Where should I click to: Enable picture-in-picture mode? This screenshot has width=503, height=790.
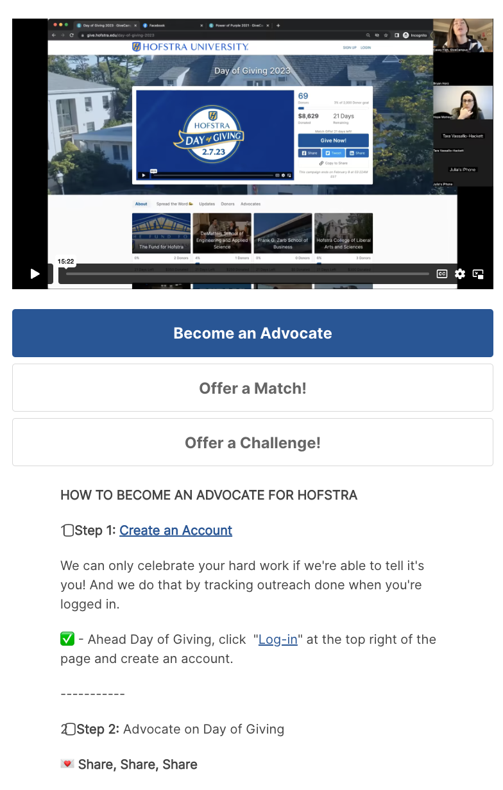click(478, 274)
